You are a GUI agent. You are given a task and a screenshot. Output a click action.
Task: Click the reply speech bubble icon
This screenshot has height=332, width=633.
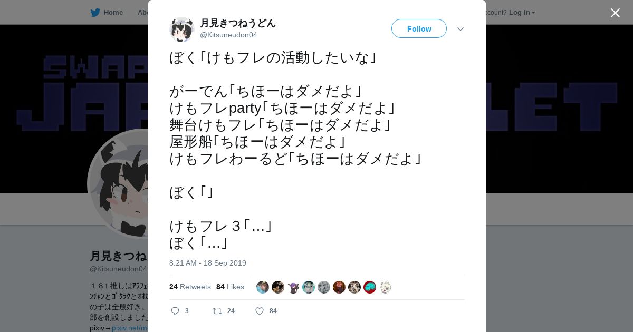point(175,311)
